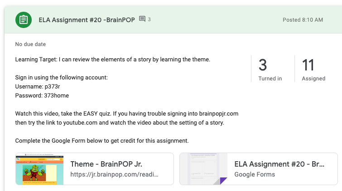The width and height of the screenshot is (342, 191).
Task: Click the No due date label
Action: 30,44
